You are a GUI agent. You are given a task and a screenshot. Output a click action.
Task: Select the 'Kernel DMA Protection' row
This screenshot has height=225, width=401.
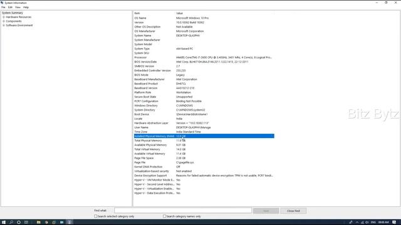204,167
